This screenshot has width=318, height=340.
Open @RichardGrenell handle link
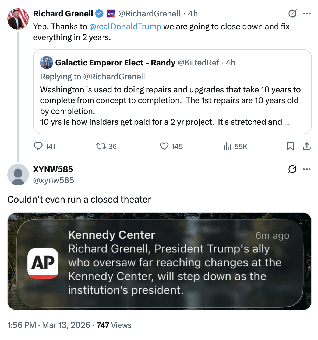click(150, 14)
